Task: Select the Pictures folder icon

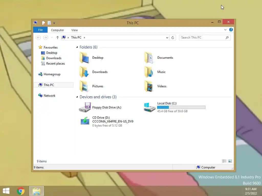Action: click(84, 86)
